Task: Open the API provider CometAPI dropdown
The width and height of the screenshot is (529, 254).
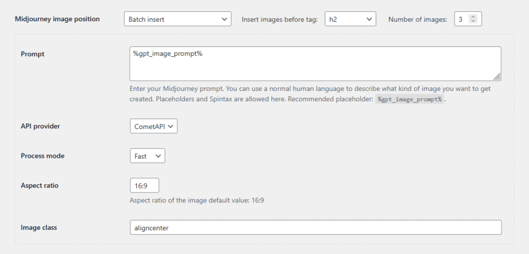Action: pyautogui.click(x=153, y=126)
